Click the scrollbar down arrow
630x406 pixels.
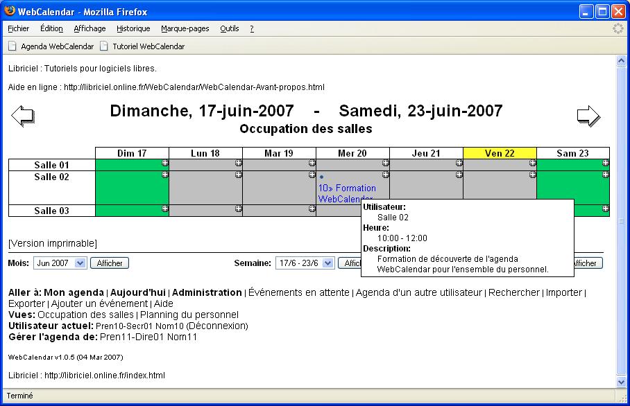point(621,382)
